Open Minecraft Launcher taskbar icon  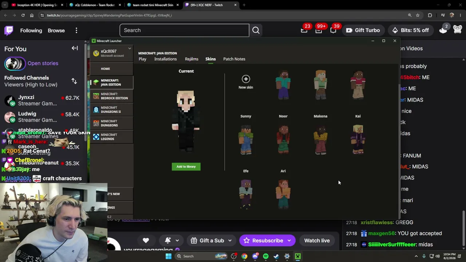(297, 256)
